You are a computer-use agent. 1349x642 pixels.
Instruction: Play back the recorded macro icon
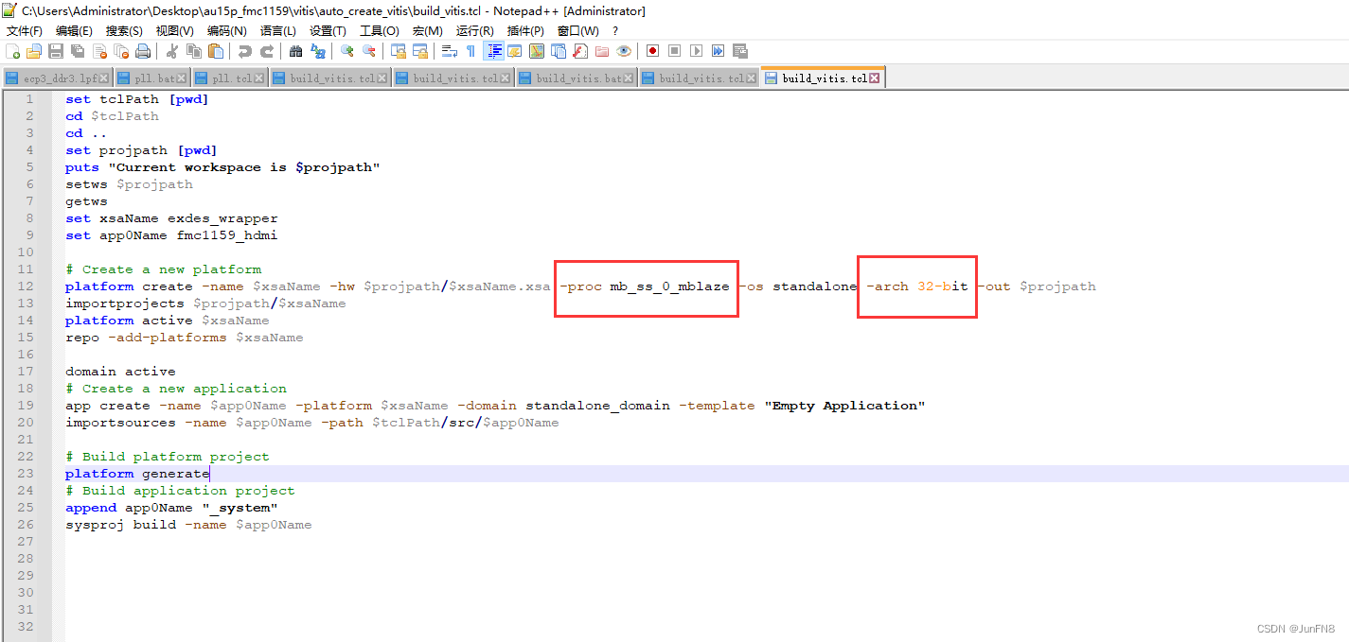point(696,51)
